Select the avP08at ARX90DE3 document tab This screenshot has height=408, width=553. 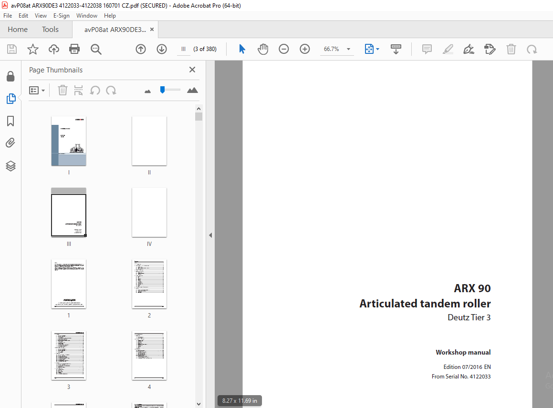point(115,30)
